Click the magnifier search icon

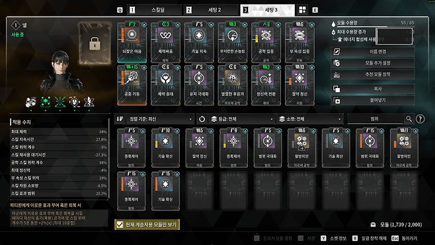(x=409, y=119)
